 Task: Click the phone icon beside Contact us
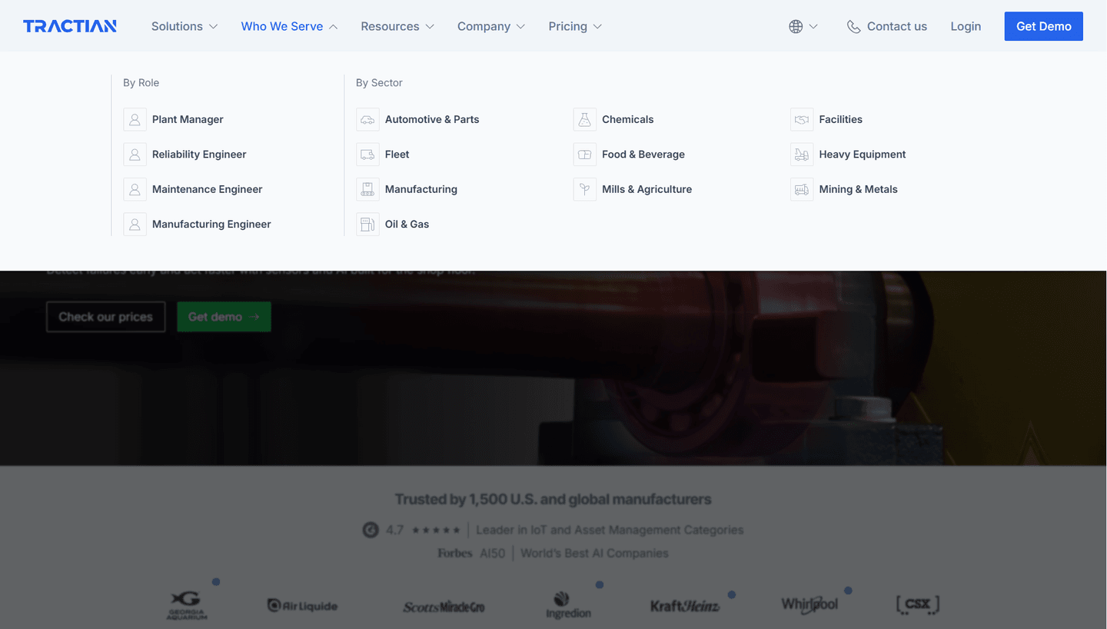pyautogui.click(x=853, y=26)
